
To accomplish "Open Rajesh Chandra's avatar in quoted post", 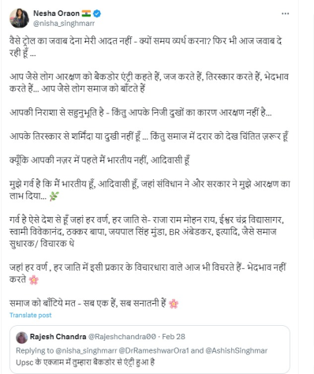I will (22, 338).
